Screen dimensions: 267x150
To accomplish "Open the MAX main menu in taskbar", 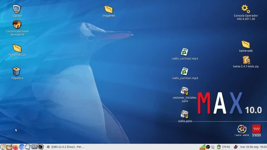I will point(3,147).
